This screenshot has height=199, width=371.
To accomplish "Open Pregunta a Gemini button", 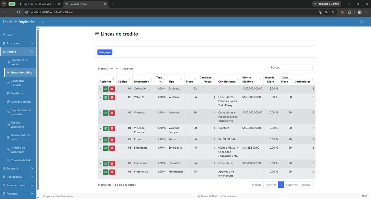I will 326,4.
